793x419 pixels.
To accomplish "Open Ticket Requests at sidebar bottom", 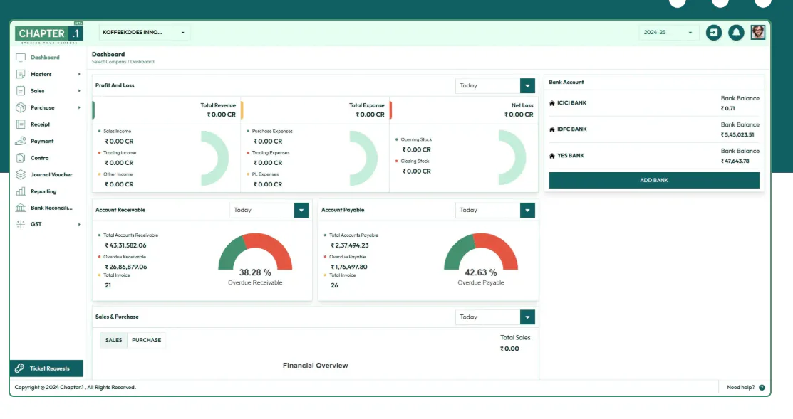I will point(46,368).
